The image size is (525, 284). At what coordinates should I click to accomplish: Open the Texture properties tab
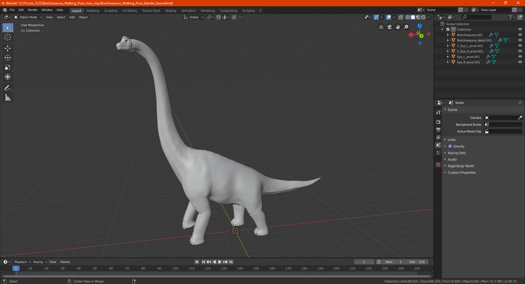pos(438,165)
